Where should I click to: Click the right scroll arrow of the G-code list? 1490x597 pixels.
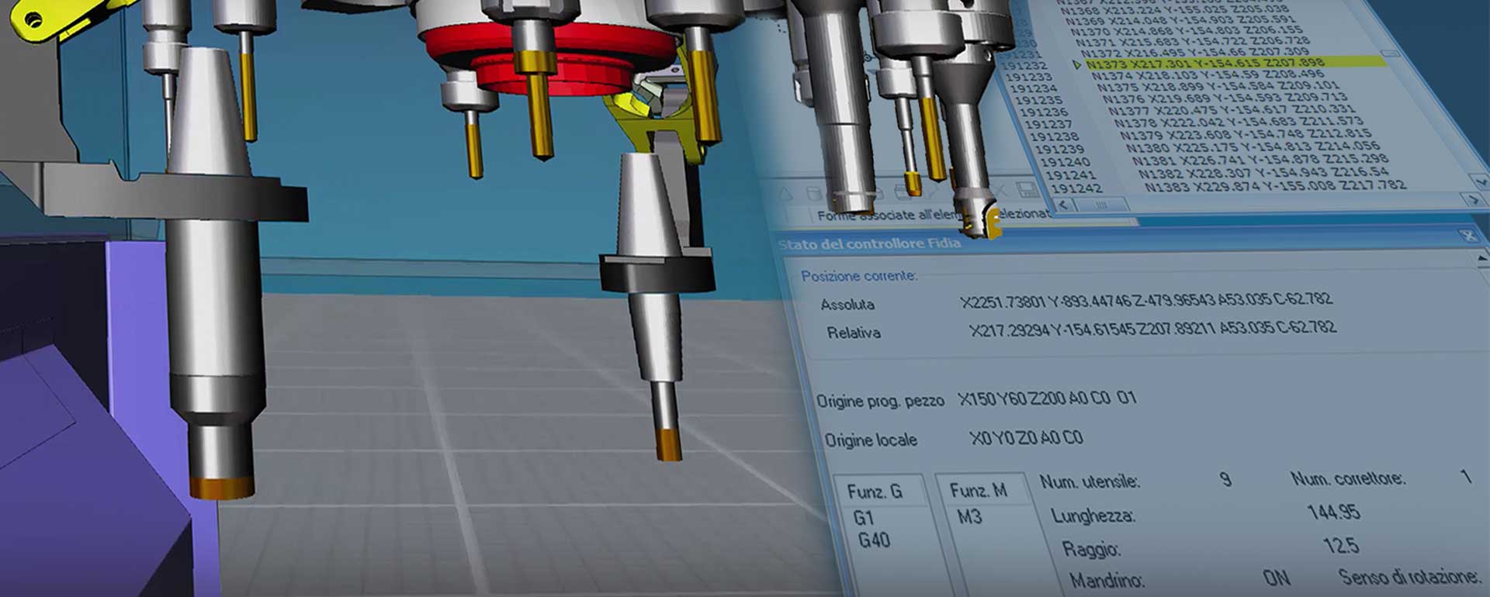click(x=1474, y=199)
